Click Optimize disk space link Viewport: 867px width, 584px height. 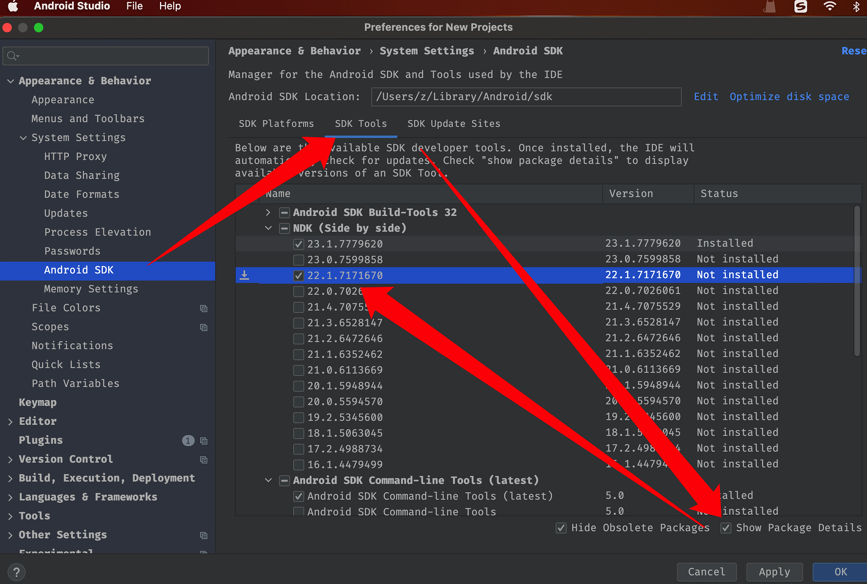pos(789,97)
